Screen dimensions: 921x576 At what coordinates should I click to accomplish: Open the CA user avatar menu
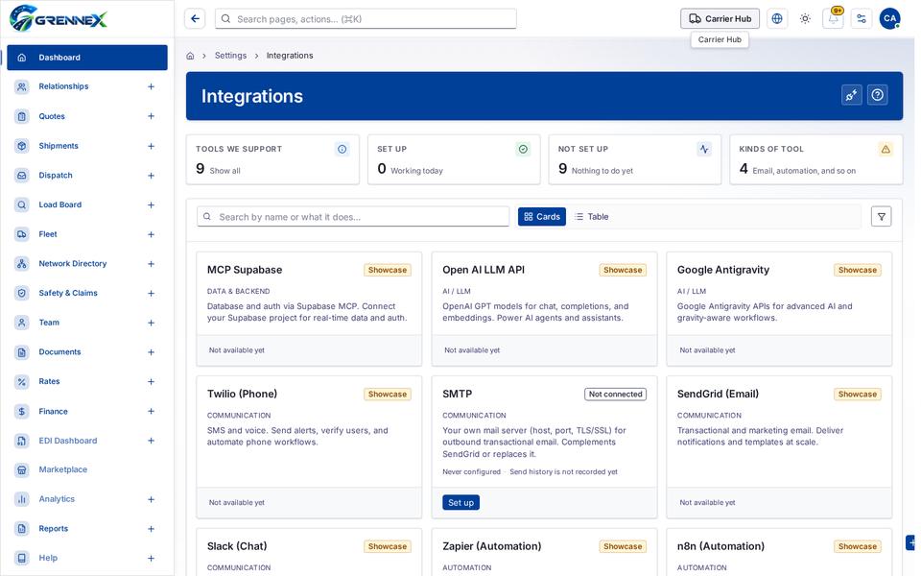[889, 19]
